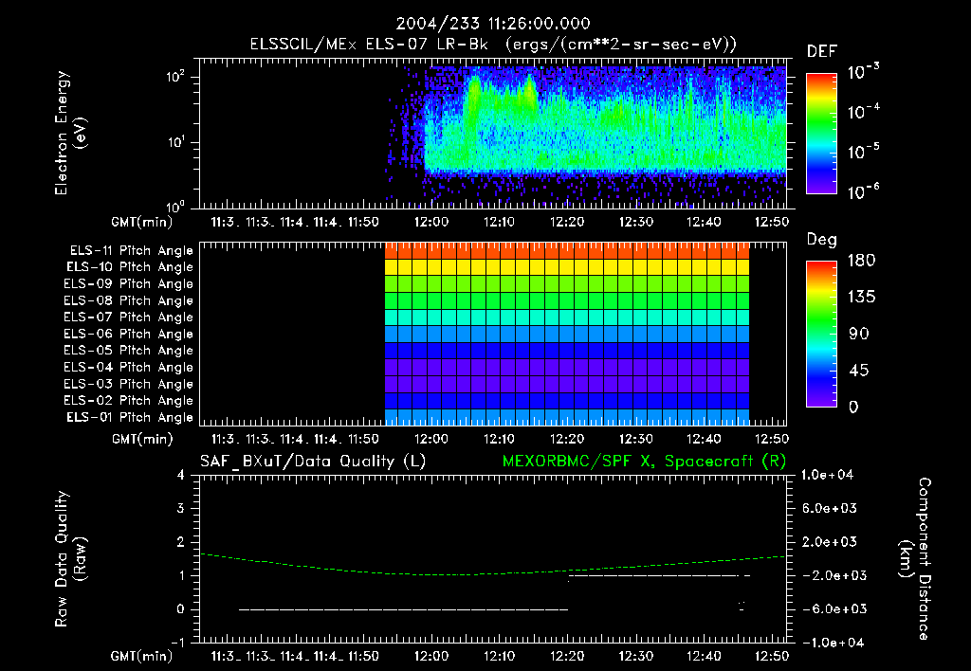Click the ELS-09 Pitch Angle label
The image size is (971, 671).
click(x=128, y=283)
